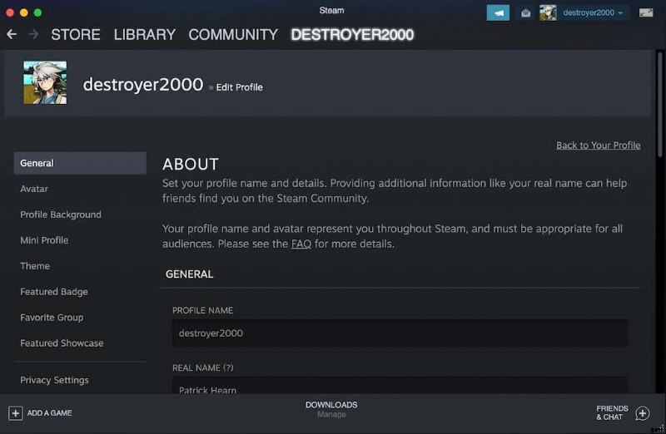Viewport: 666px width, 434px height.
Task: Click the Real Name input field
Action: (400, 385)
